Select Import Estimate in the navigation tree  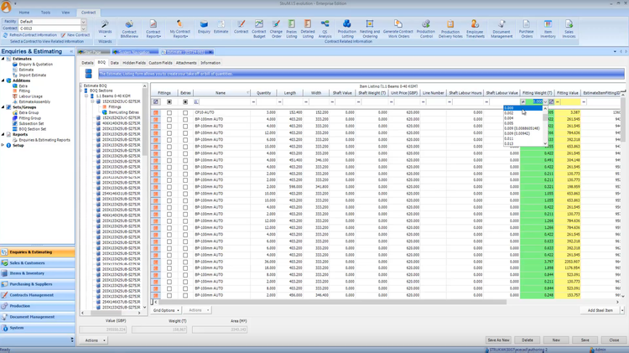pyautogui.click(x=33, y=75)
